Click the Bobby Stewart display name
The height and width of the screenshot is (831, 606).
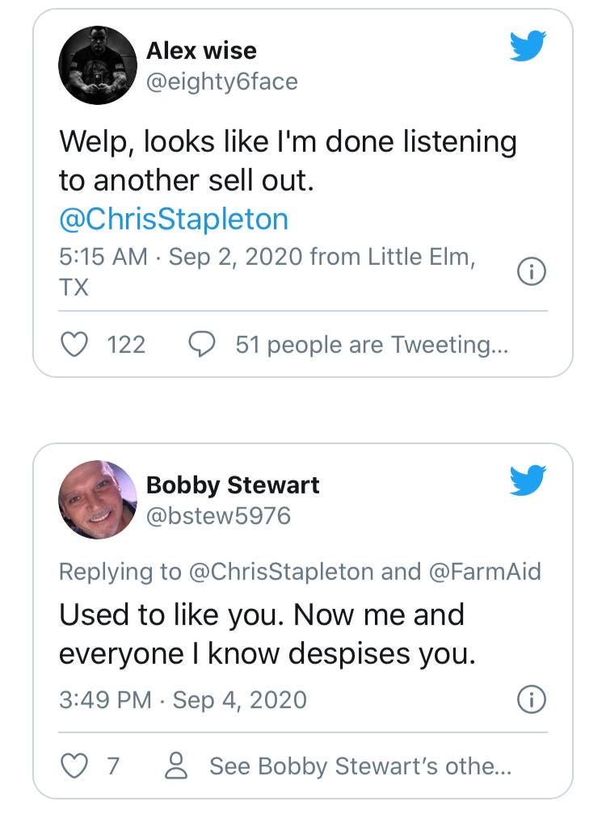coord(233,485)
